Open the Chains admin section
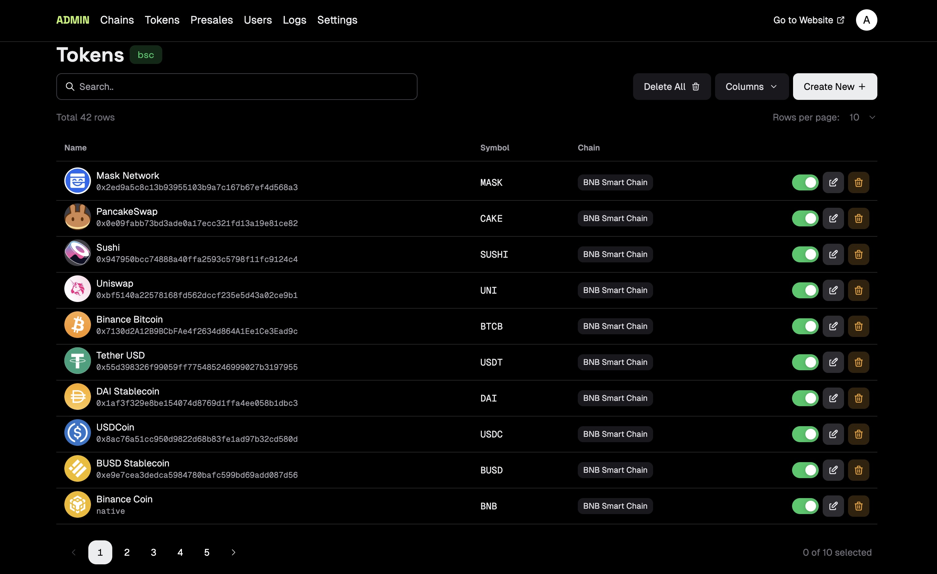 [x=117, y=20]
